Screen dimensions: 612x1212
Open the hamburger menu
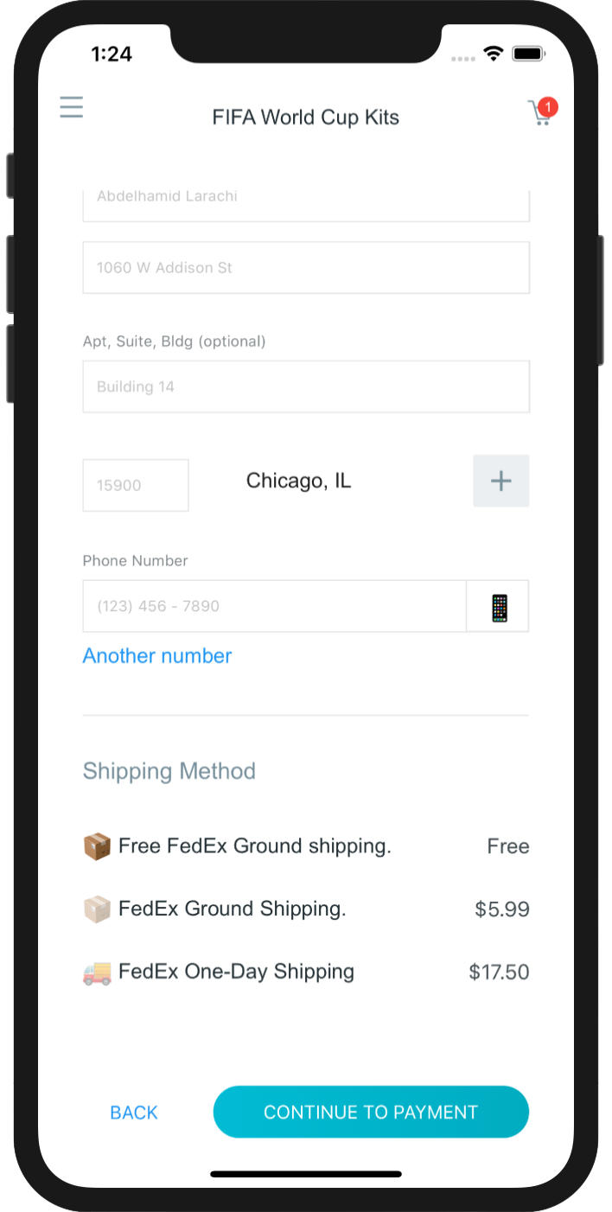coord(72,107)
